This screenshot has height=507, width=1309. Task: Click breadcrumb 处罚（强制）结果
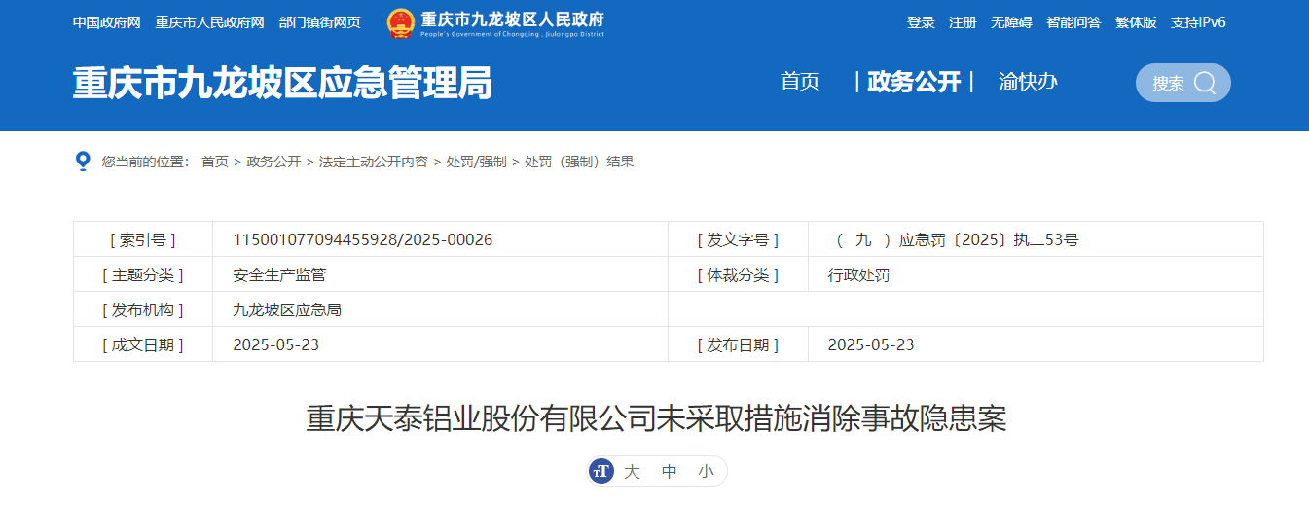pyautogui.click(x=579, y=162)
